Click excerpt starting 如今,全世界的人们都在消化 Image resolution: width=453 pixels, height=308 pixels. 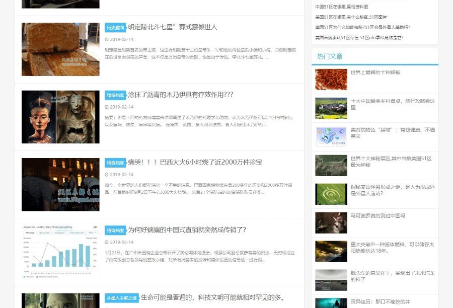[x=198, y=189]
